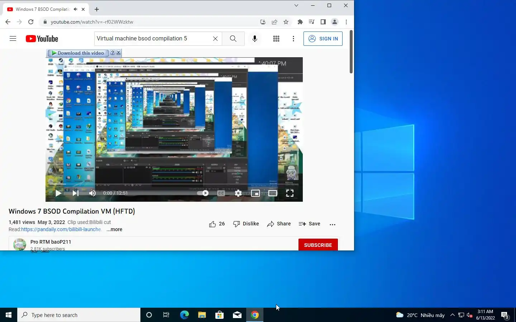Open the media controls in Chrome's toolbar
The height and width of the screenshot is (322, 516).
click(312, 22)
